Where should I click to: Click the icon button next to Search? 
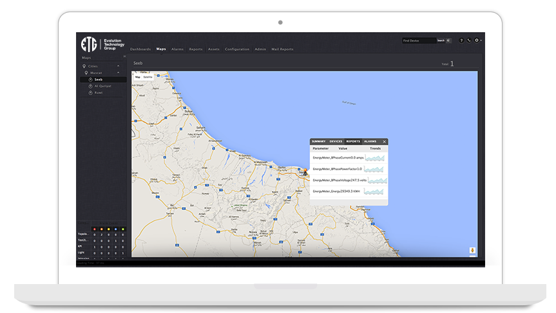point(448,40)
